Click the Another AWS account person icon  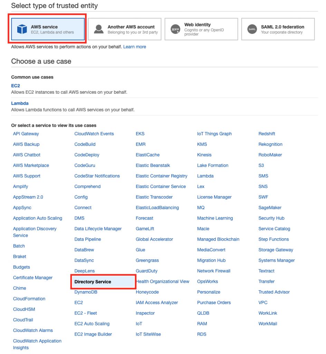pos(98,29)
